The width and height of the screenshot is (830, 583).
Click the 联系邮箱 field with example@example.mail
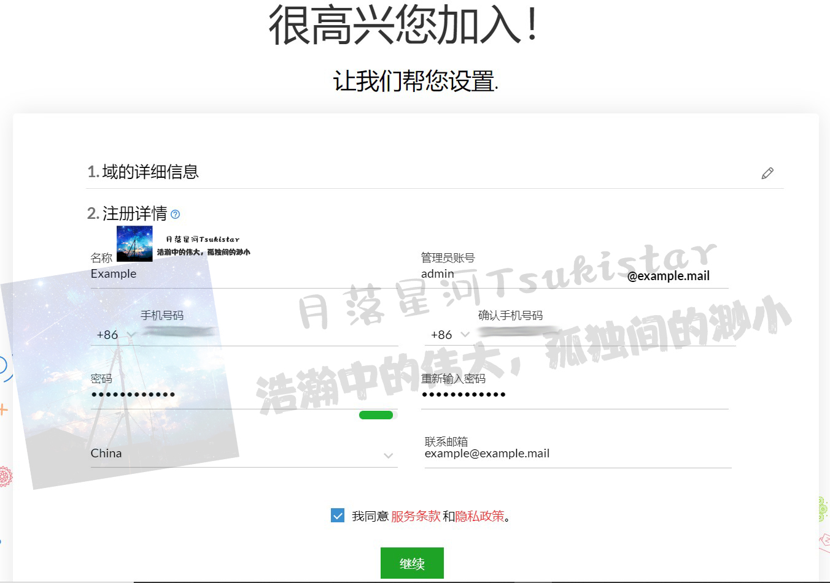tap(577, 454)
